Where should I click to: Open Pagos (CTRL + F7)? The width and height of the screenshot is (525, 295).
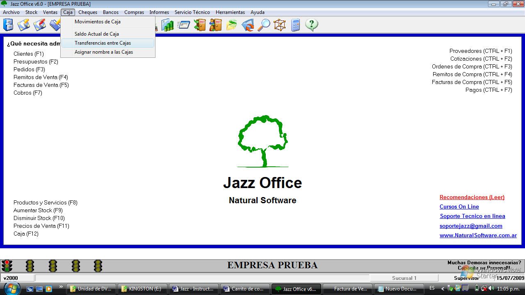[489, 90]
